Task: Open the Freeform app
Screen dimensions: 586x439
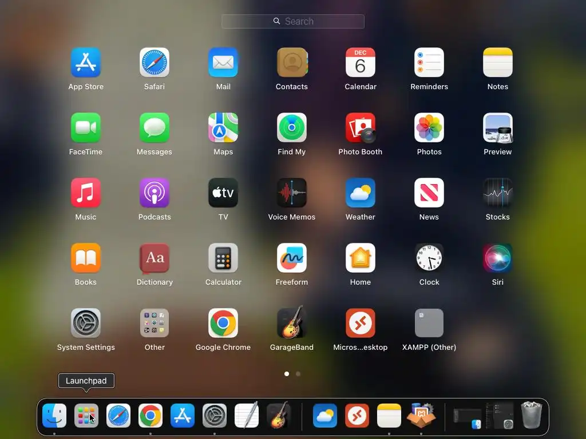Action: (x=292, y=258)
